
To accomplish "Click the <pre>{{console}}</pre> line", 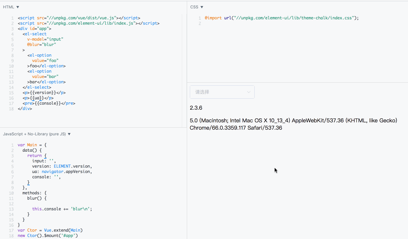I will pyautogui.click(x=49, y=103).
